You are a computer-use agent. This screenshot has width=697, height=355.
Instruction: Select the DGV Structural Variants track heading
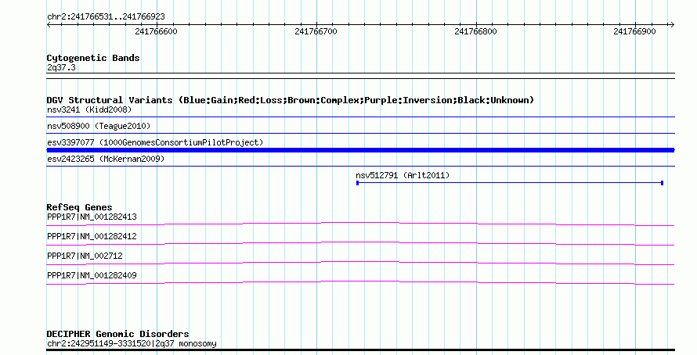(291, 100)
